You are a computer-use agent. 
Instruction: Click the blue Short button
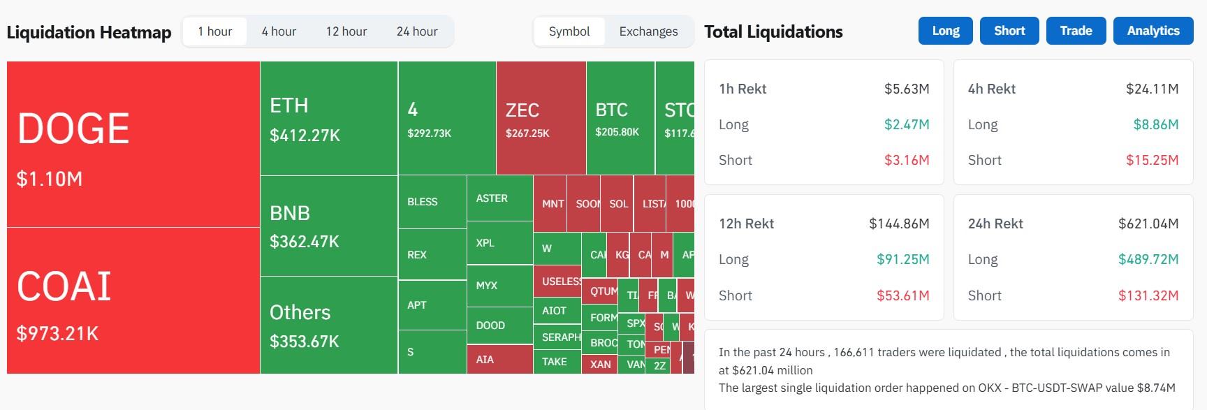1009,31
